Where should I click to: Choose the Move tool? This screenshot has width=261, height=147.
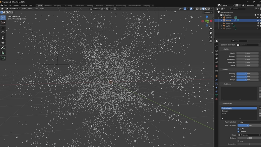[3, 28]
